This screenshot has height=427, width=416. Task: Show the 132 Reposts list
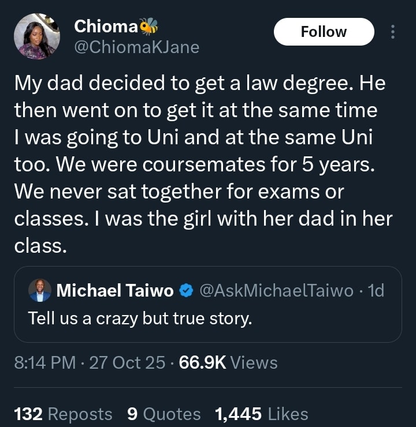coord(63,414)
